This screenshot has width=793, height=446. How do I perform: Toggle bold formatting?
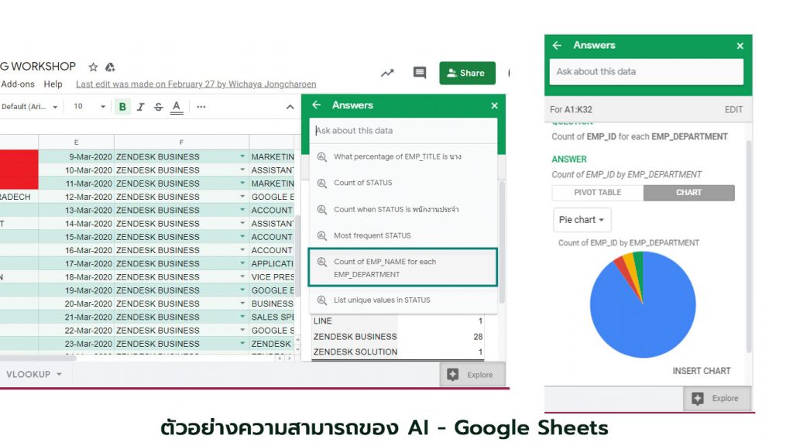(x=122, y=107)
